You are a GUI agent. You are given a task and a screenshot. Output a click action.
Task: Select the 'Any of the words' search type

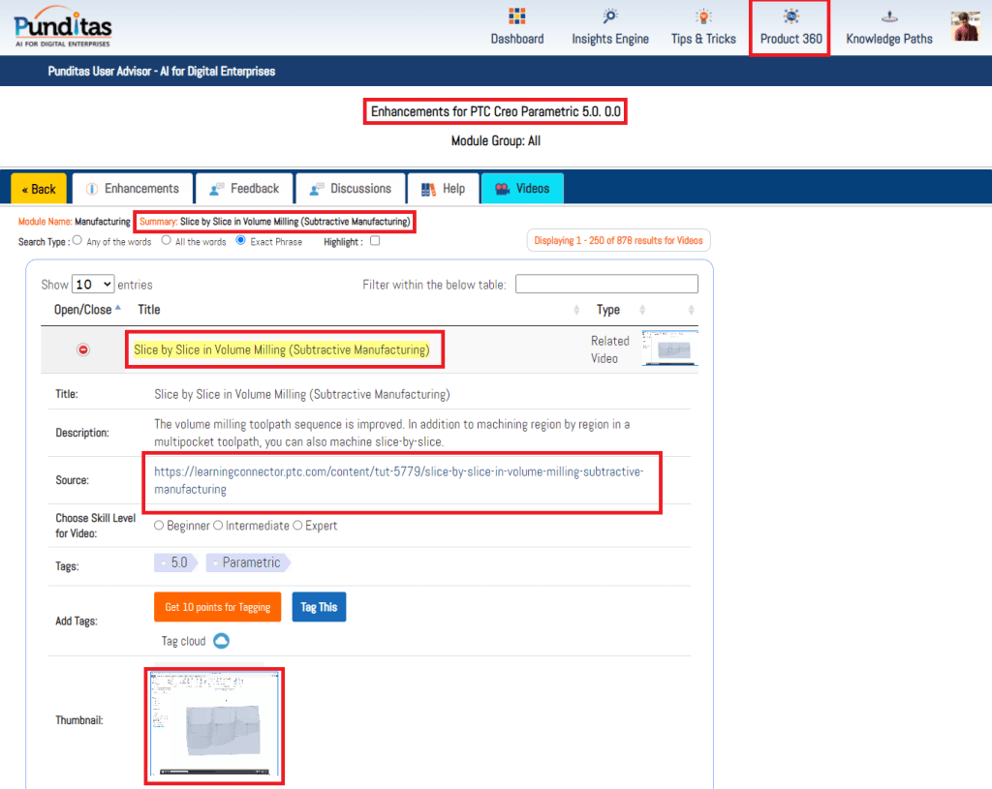[77, 241]
